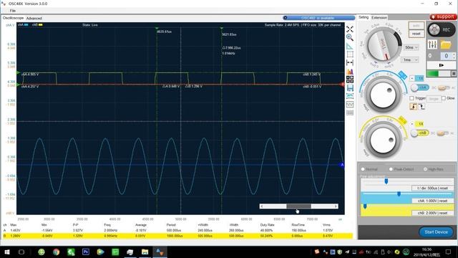Enable the Glow checkbox
This screenshot has height=258, width=458.
[444, 98]
